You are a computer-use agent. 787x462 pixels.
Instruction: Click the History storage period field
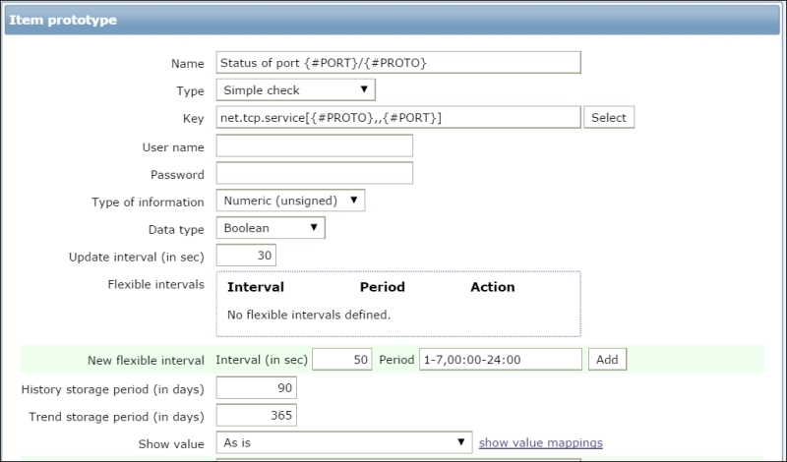[x=256, y=388]
